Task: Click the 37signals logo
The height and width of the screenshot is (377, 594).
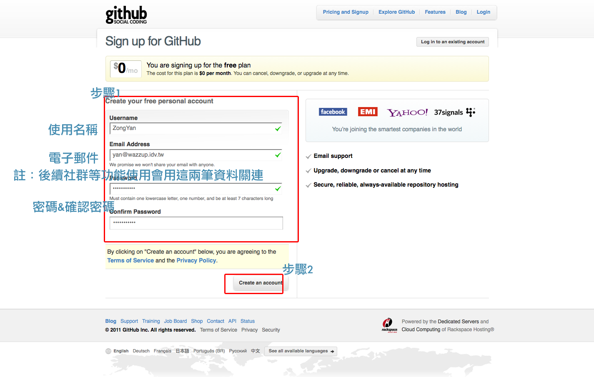Action: pos(455,112)
